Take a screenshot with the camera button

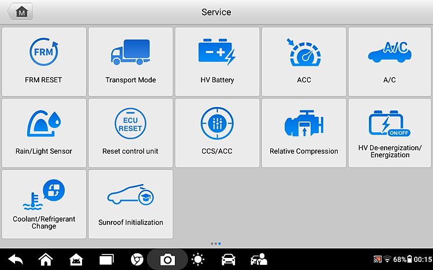(x=167, y=260)
